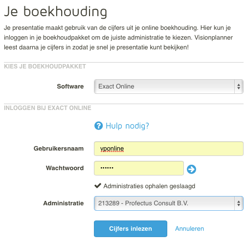
Task: Click the up-down arrows of Software selector
Action: click(x=239, y=87)
